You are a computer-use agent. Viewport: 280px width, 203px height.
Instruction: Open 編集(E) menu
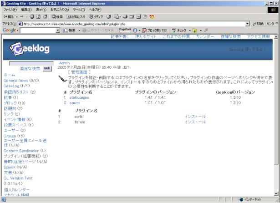tap(26, 10)
